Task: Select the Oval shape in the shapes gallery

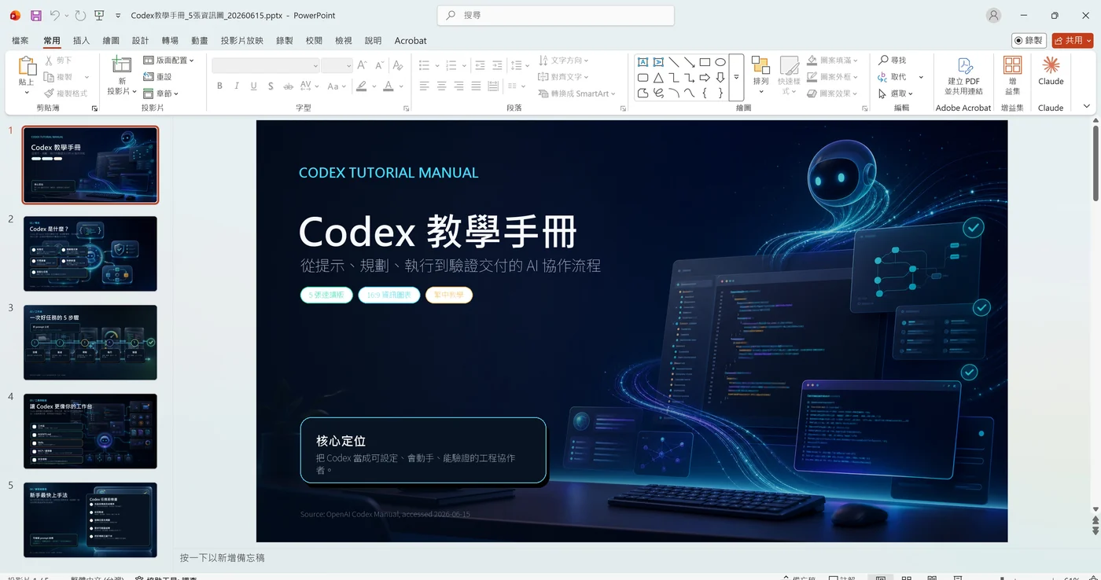Action: point(720,62)
